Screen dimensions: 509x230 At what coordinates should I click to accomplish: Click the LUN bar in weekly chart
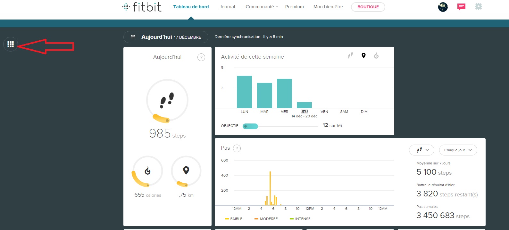click(x=244, y=92)
